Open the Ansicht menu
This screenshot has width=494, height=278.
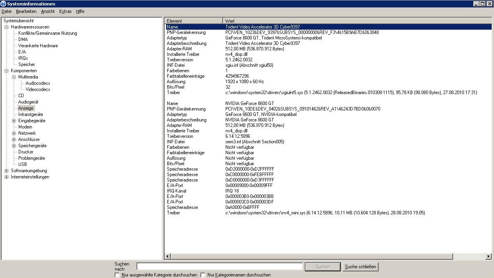pos(48,11)
